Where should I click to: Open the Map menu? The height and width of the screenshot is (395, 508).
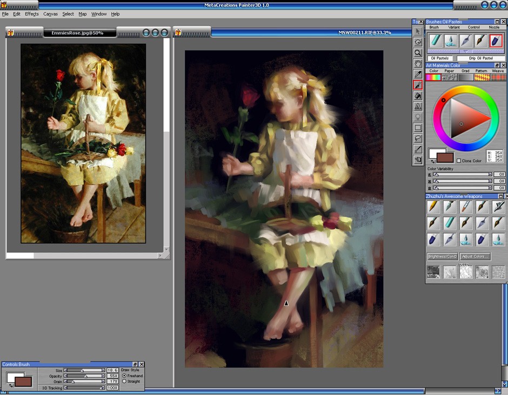83,14
